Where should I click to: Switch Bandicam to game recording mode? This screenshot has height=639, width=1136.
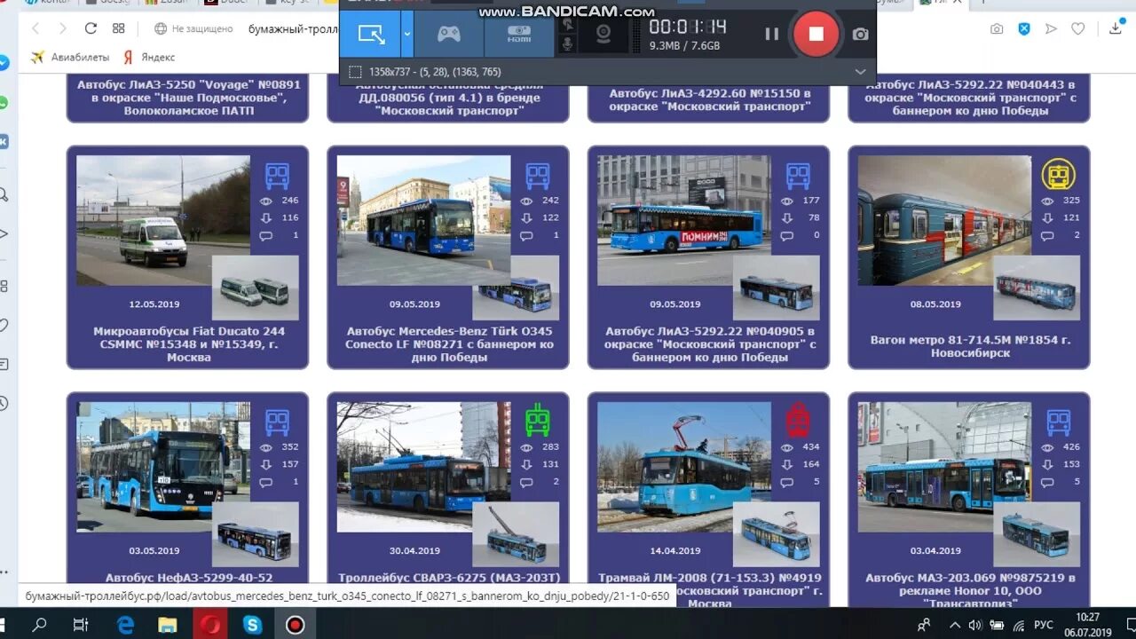[x=448, y=34]
